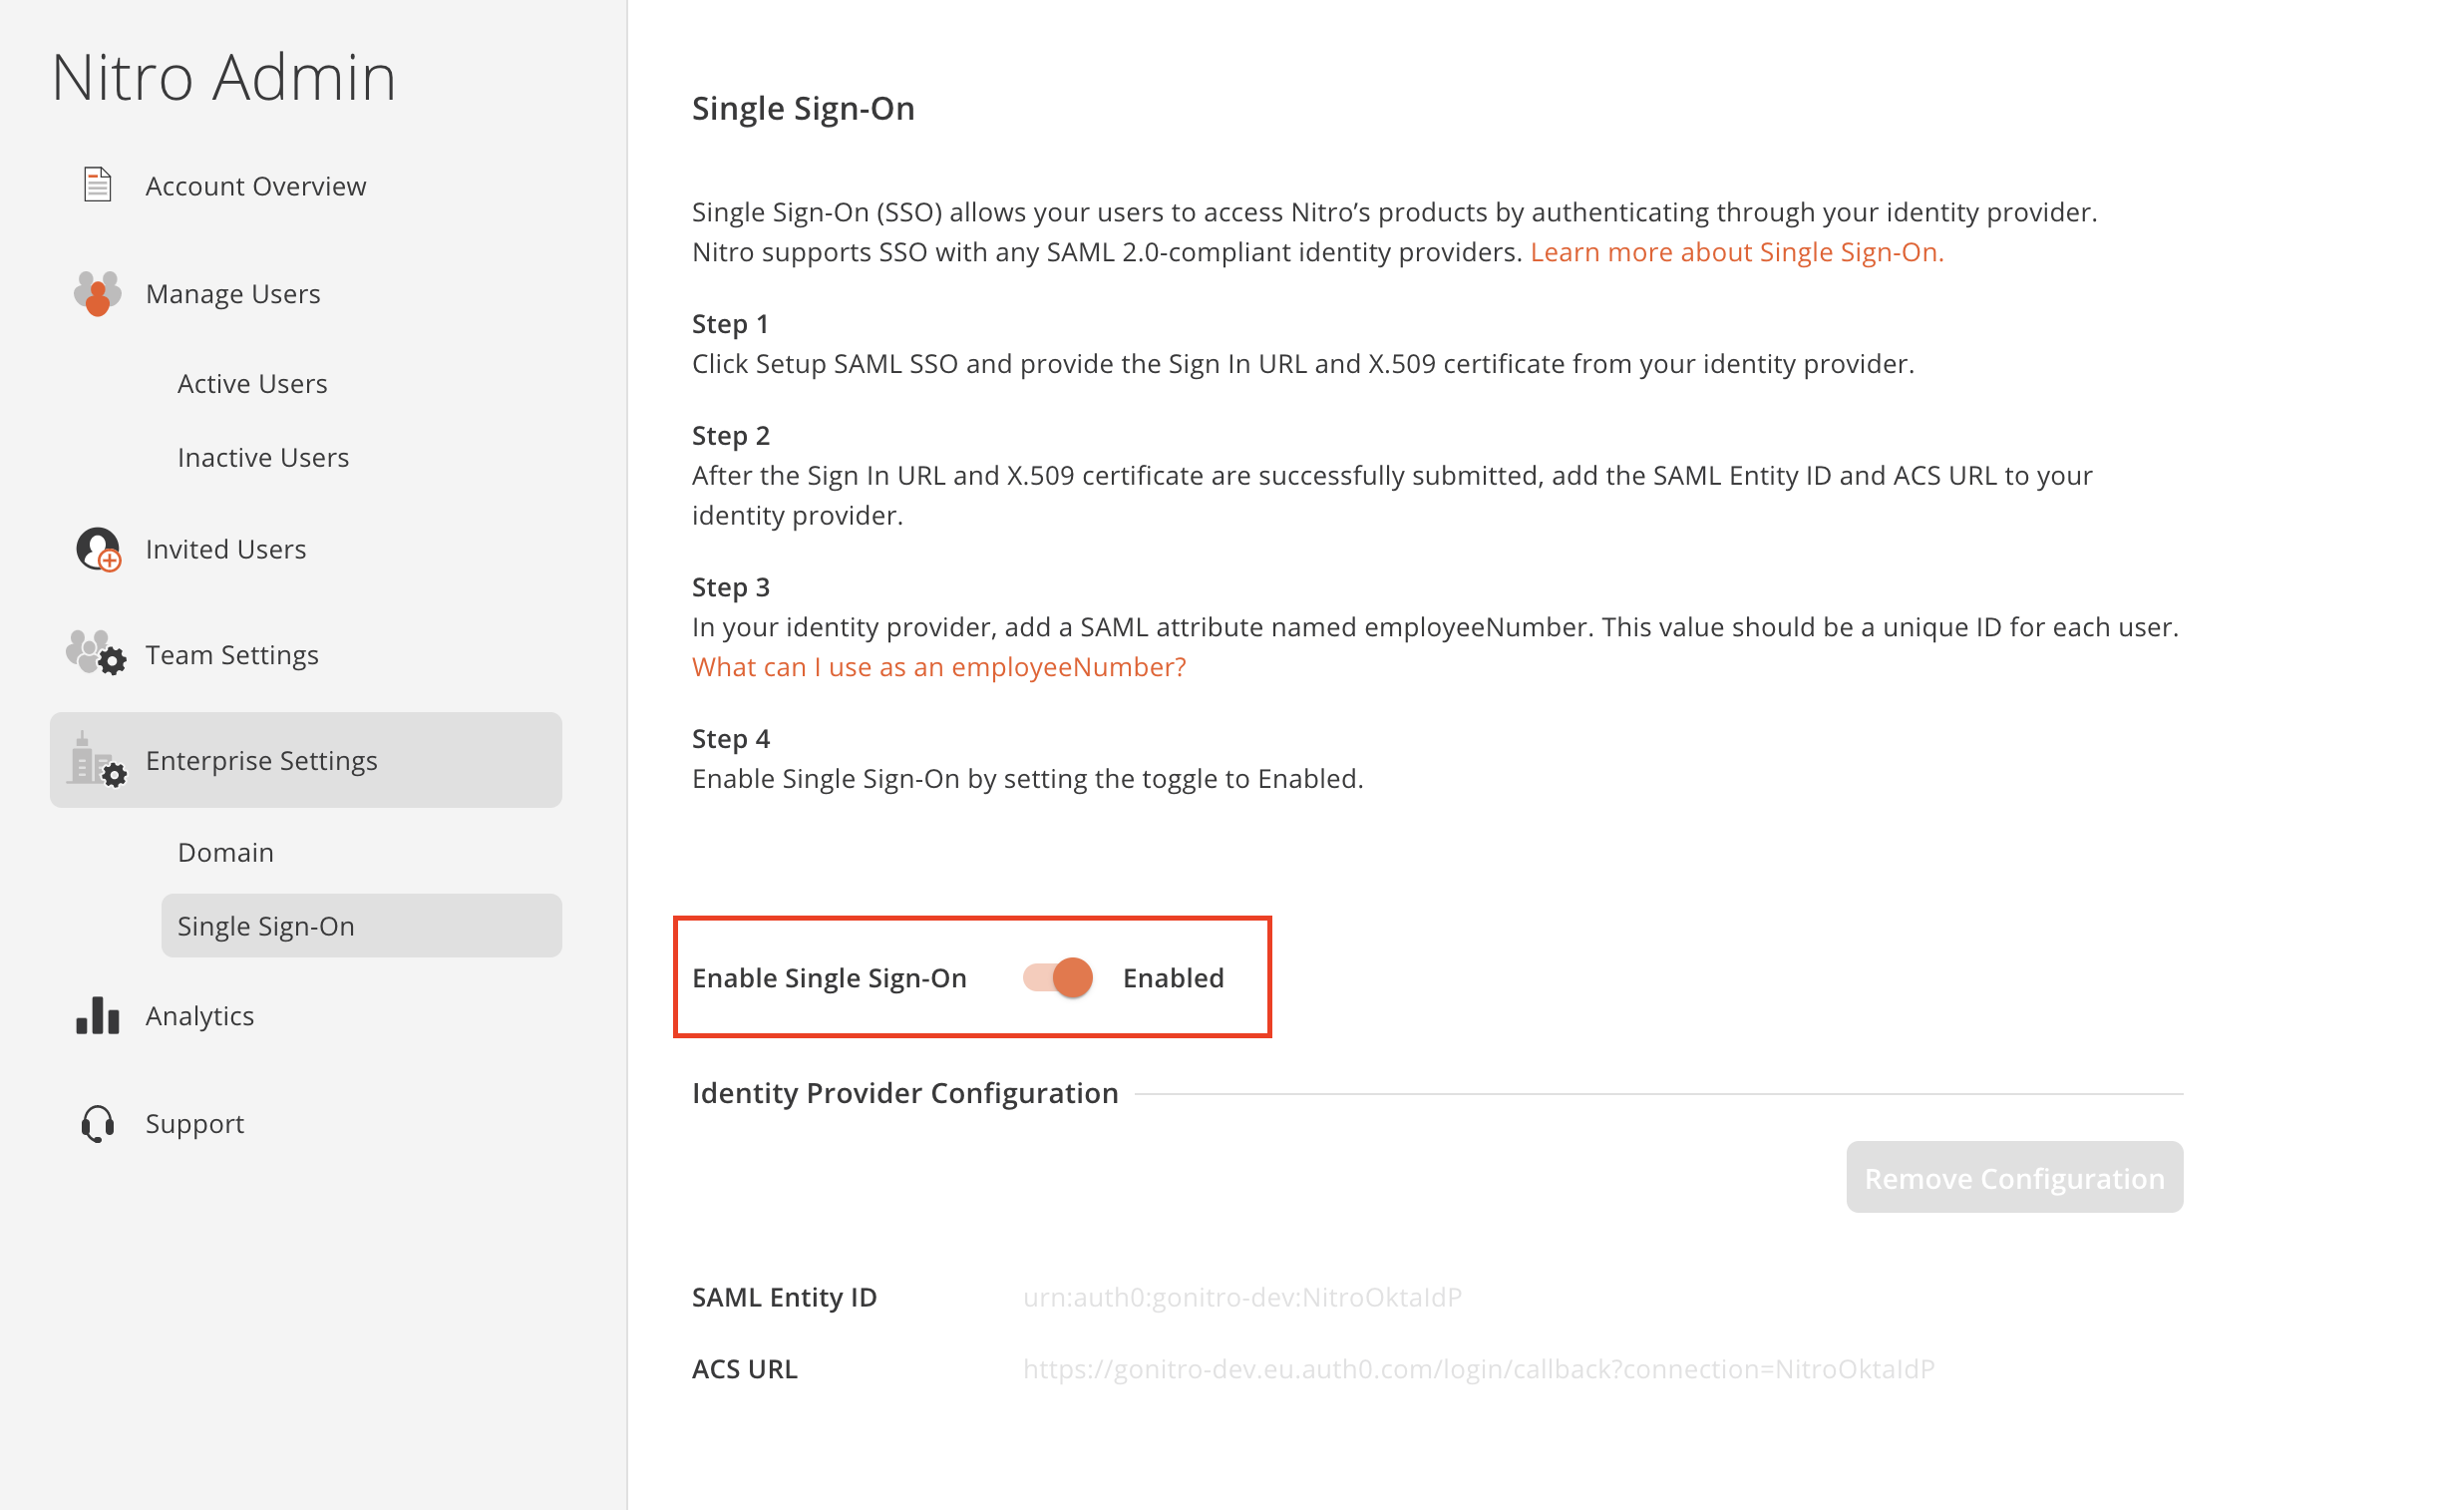The image size is (2445, 1510).
Task: Click the Remove Configuration button
Action: tap(2013, 1178)
